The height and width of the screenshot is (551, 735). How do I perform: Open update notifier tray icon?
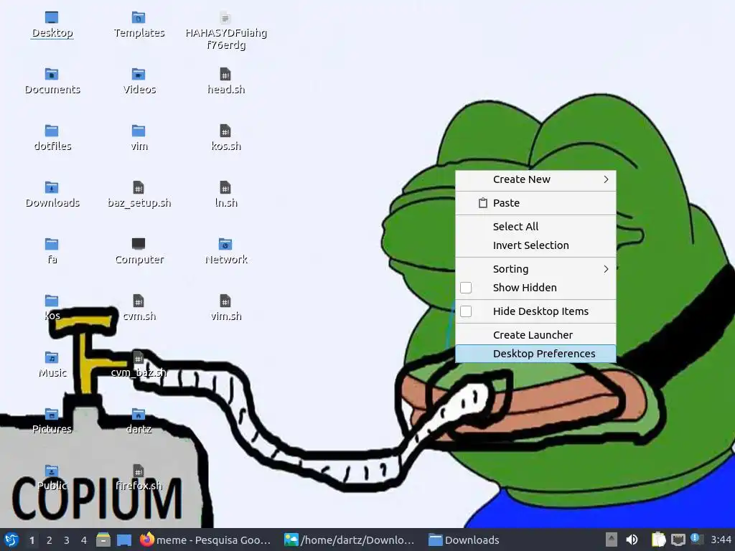[696, 539]
